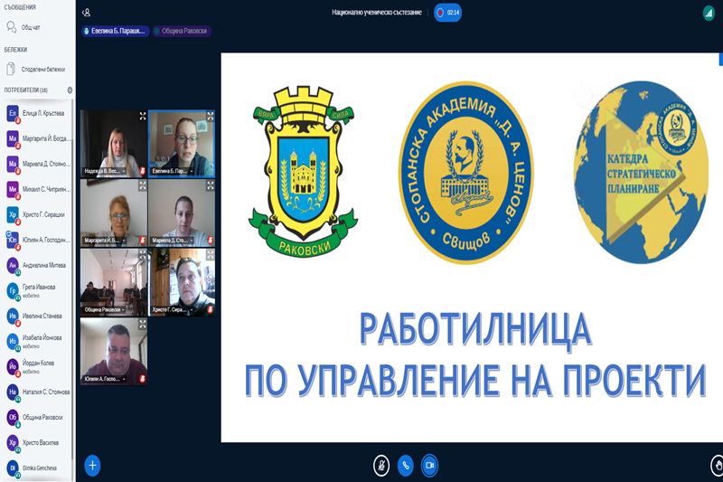The height and width of the screenshot is (482, 723).
Task: Select user Dimka Gencheva in list
Action: point(38,468)
